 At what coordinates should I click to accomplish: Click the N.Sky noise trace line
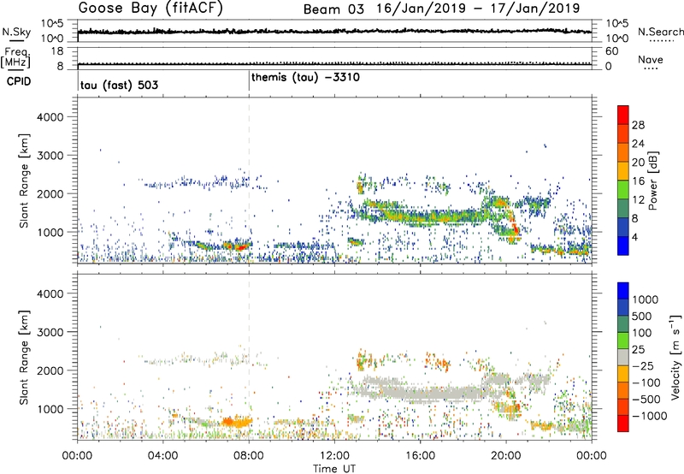pyautogui.click(x=334, y=32)
